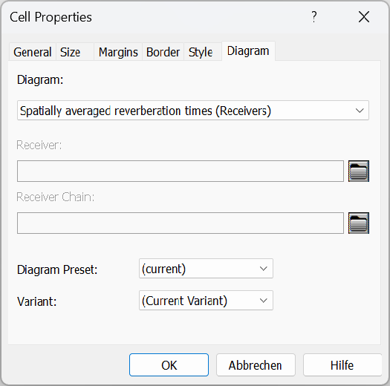The height and width of the screenshot is (386, 390).
Task: Confirm with the OK button
Action: (169, 365)
